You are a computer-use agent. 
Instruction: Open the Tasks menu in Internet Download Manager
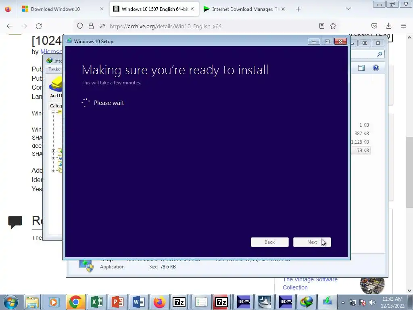pos(54,69)
